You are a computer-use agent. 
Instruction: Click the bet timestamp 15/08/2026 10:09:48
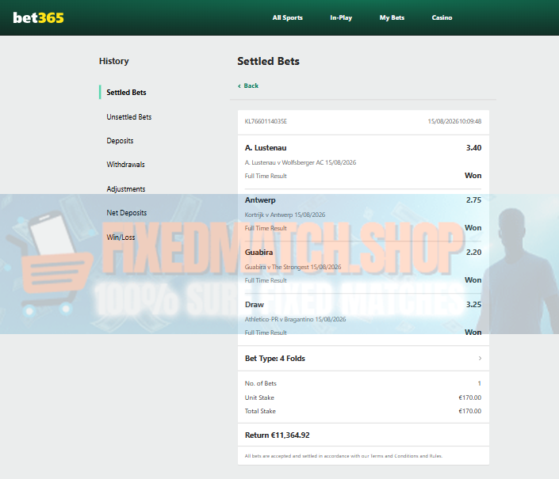454,121
